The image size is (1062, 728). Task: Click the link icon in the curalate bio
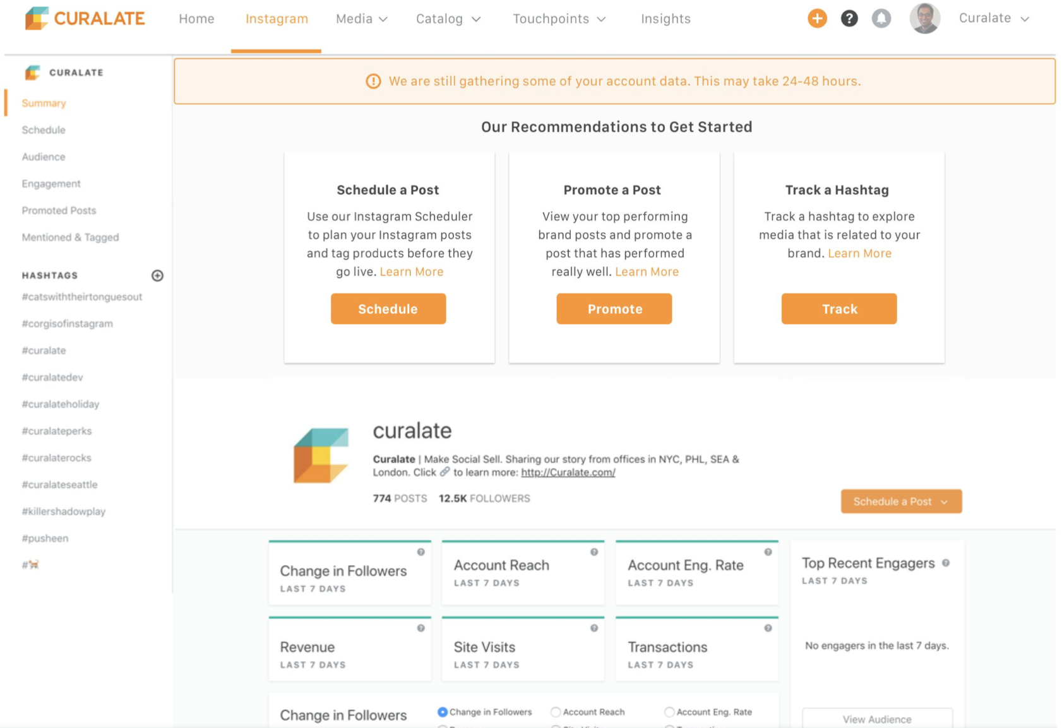[444, 472]
